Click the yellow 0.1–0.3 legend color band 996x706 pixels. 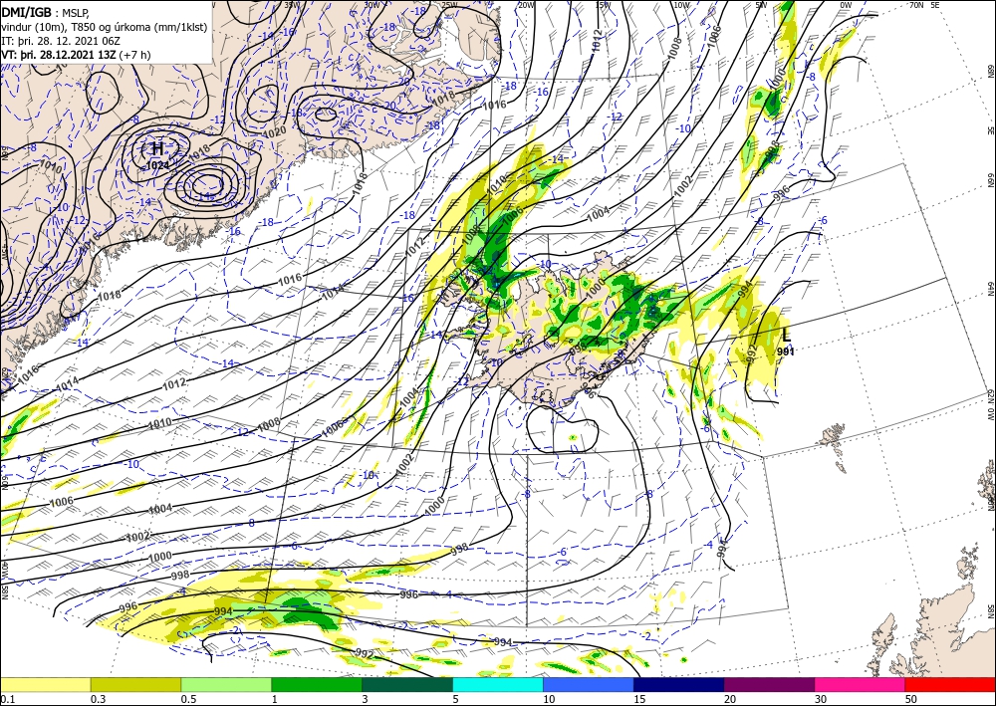point(45,684)
